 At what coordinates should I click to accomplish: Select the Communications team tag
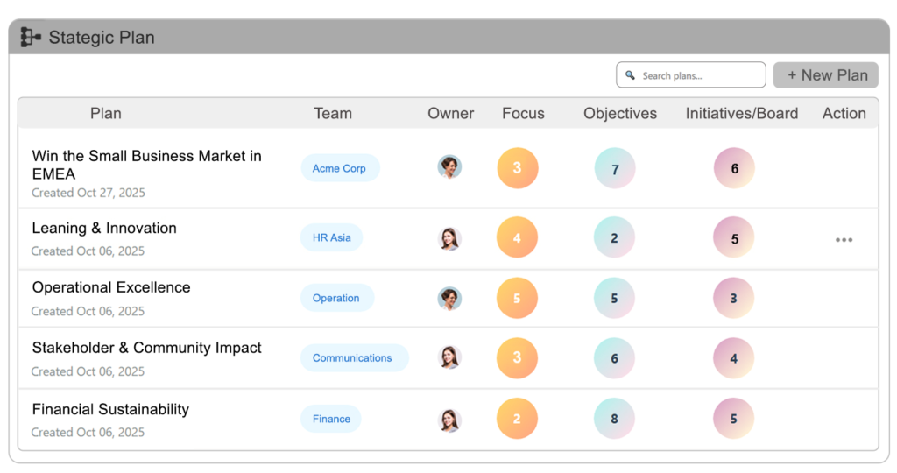[x=352, y=357]
